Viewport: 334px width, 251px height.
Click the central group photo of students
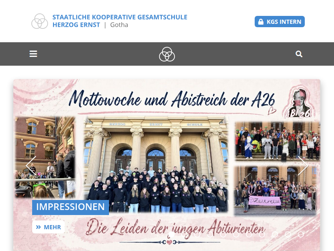[156, 164]
